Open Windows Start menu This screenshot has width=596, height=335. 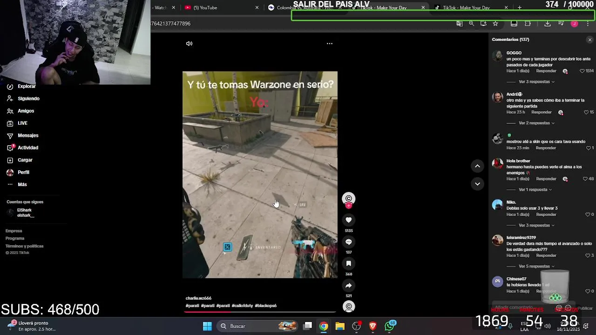[207, 326]
